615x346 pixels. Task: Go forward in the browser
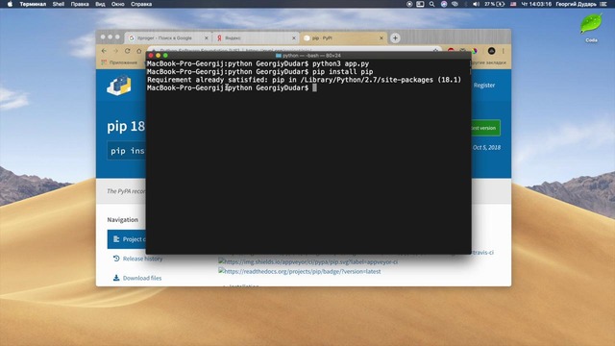[115, 51]
